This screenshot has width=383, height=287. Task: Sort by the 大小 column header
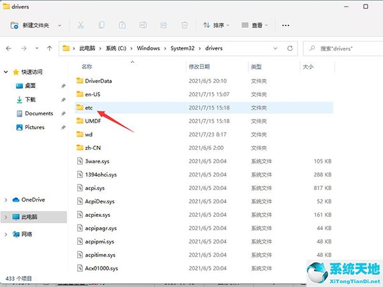(308, 66)
